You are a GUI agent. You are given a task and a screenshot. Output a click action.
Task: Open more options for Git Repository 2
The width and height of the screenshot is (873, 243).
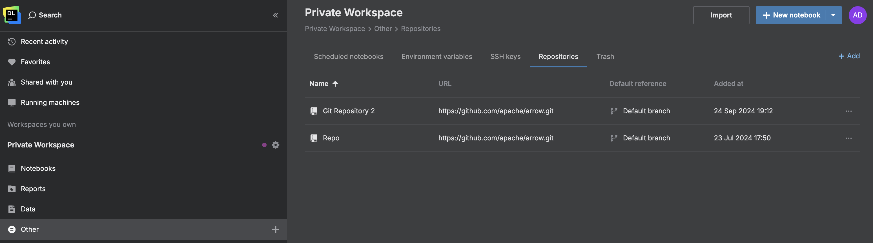coord(848,111)
